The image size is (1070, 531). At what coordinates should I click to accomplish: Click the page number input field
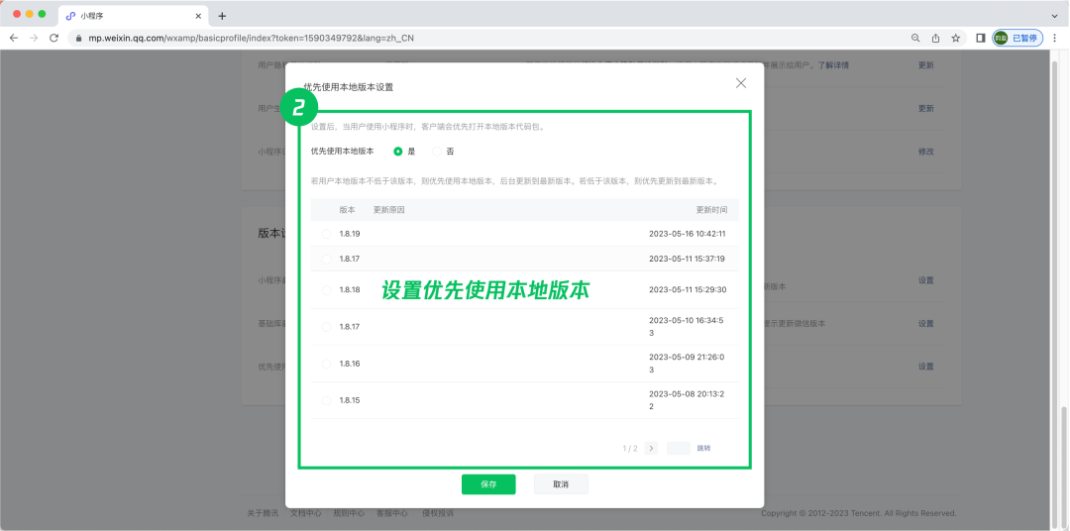(x=679, y=449)
